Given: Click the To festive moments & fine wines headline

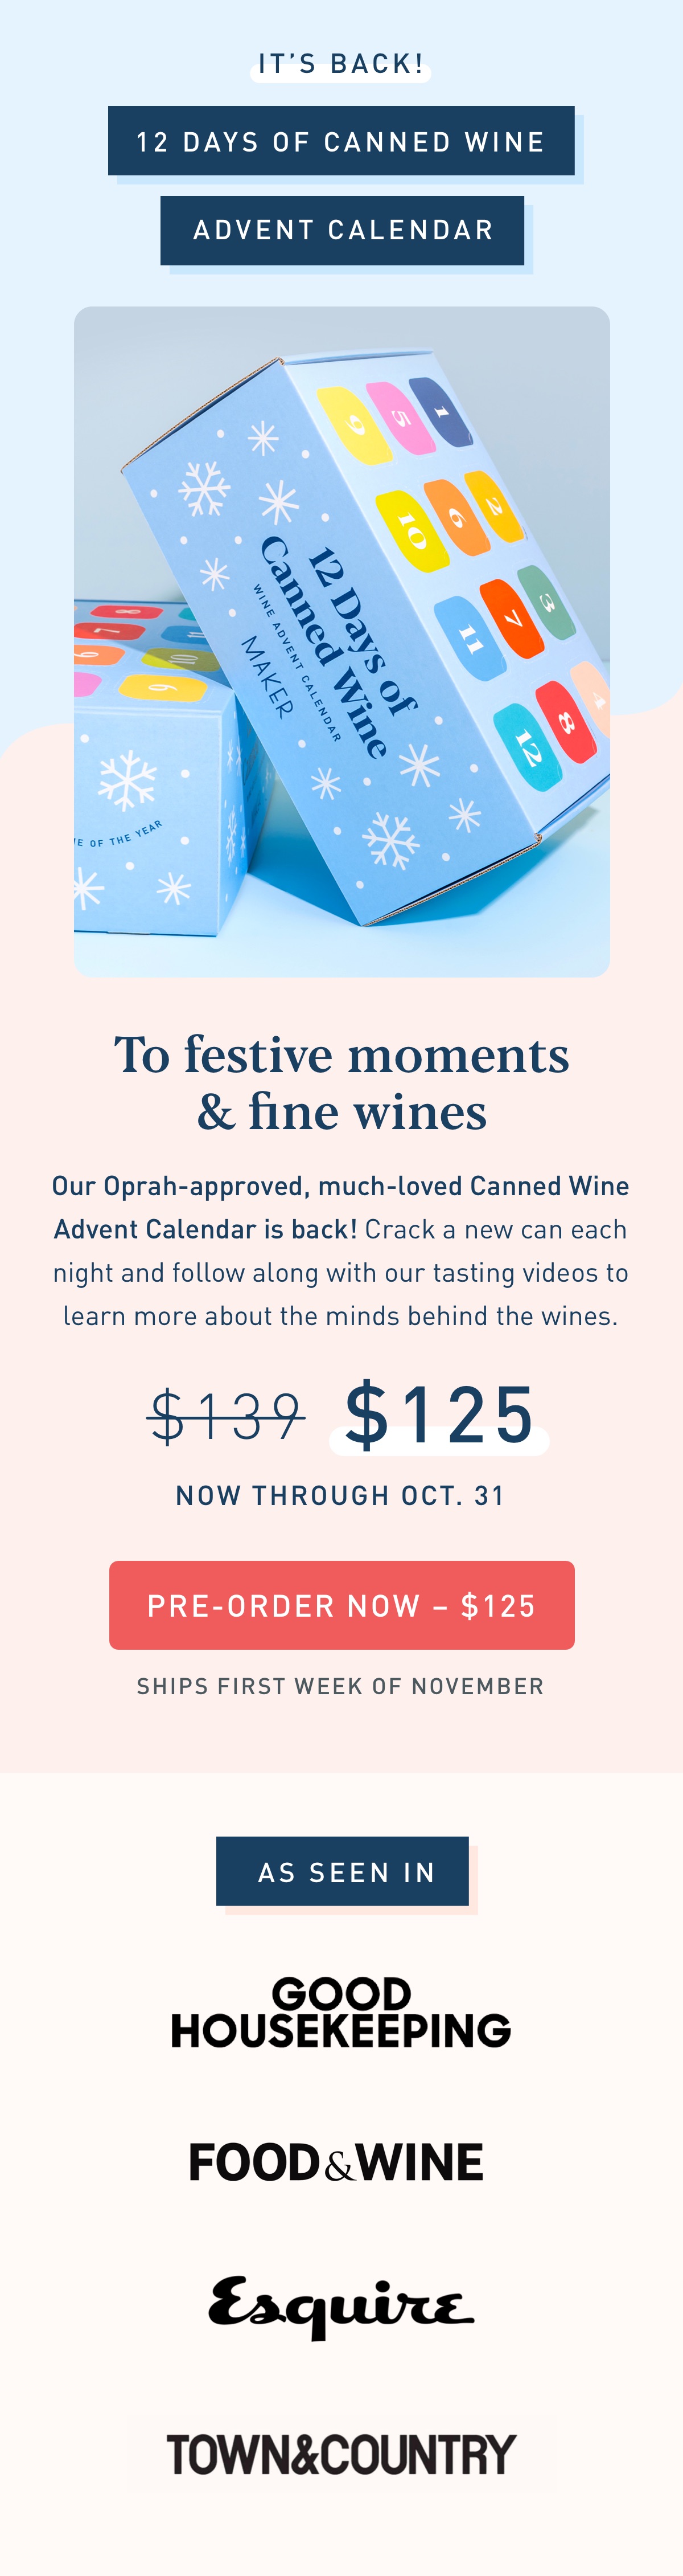Looking at the screenshot, I should coord(341,1083).
